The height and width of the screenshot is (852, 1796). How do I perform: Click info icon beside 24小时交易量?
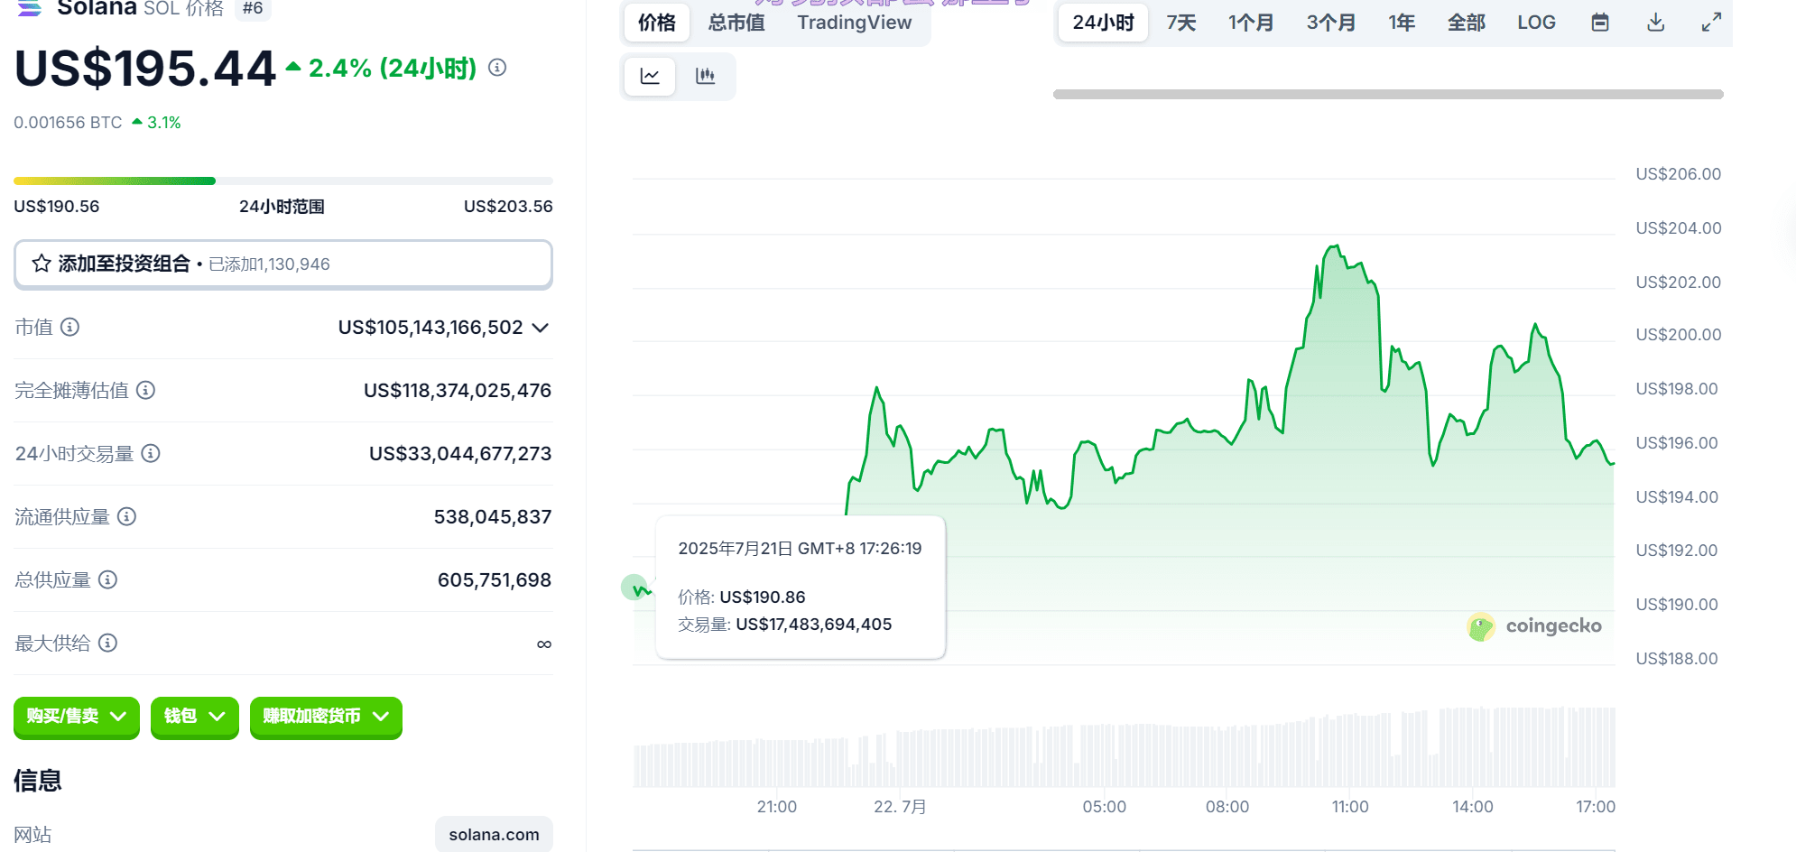coord(151,453)
